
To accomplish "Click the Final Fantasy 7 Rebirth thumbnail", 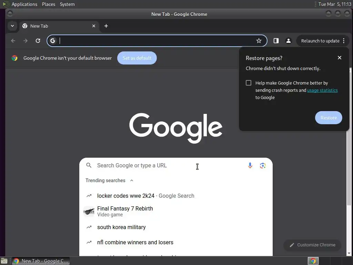I will (x=89, y=212).
